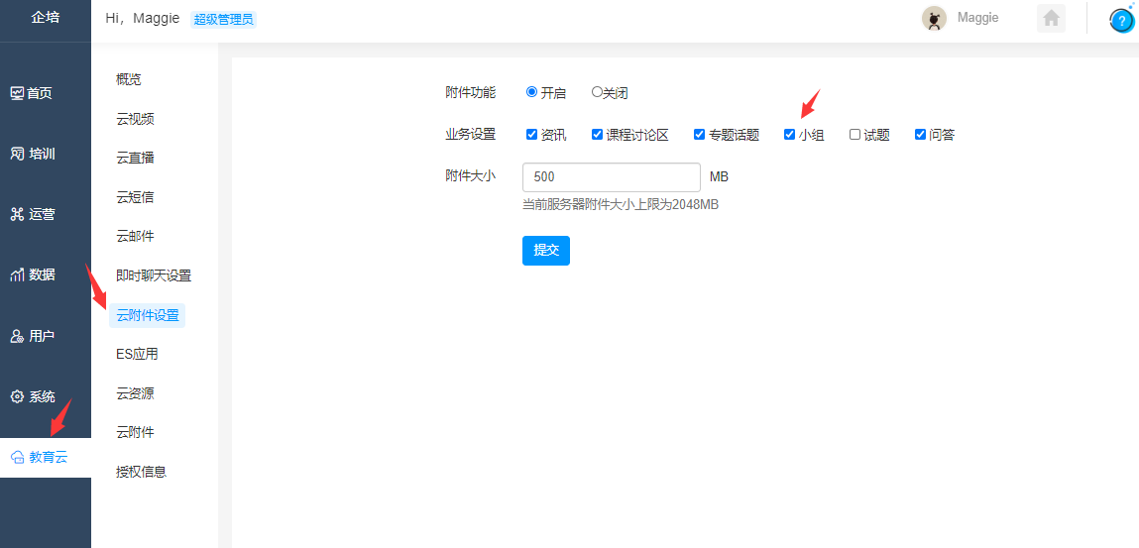
Task: Select 关闭 radio for 附件功能
Action: 597,92
